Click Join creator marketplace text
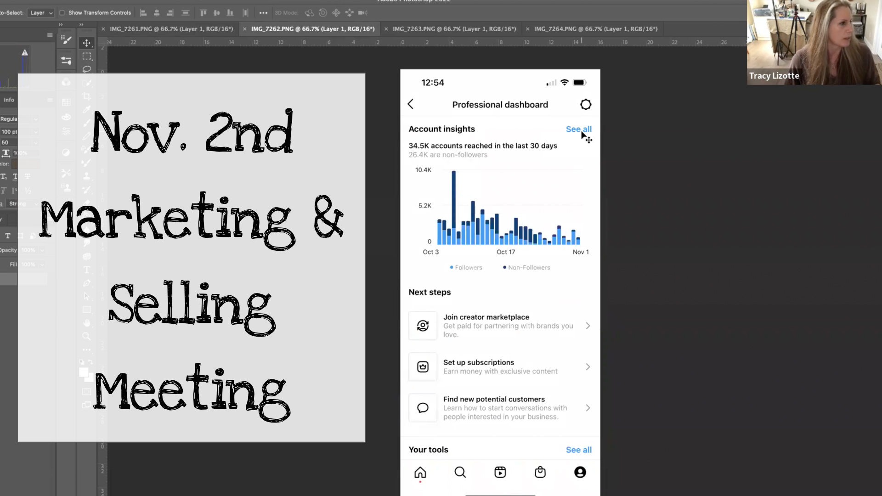882x496 pixels. click(486, 317)
